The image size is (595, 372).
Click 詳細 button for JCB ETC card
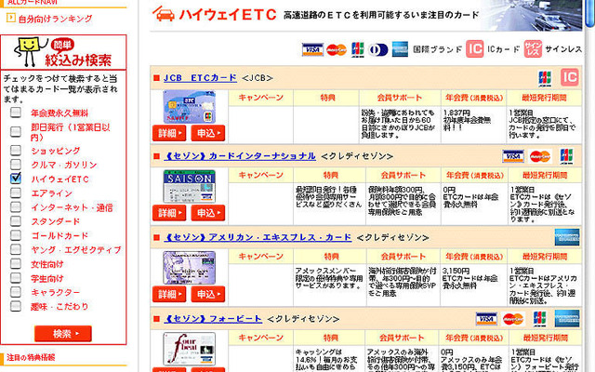pos(169,133)
